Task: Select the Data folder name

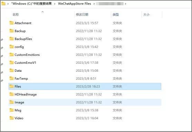Action: [18, 71]
